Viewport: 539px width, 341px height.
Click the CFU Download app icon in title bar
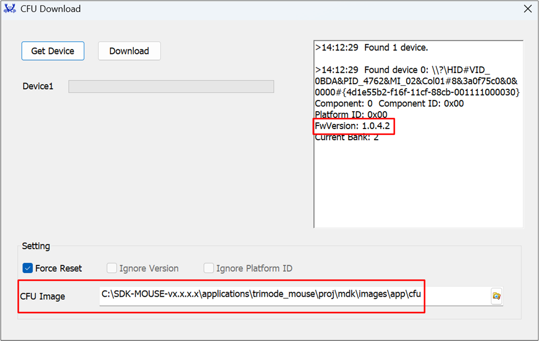[x=10, y=9]
